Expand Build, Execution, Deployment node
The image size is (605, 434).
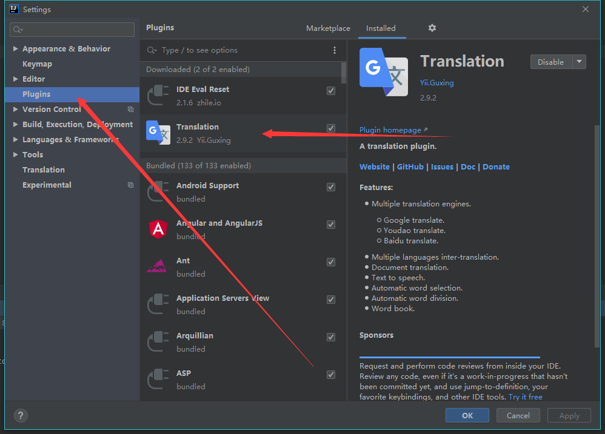(x=15, y=124)
